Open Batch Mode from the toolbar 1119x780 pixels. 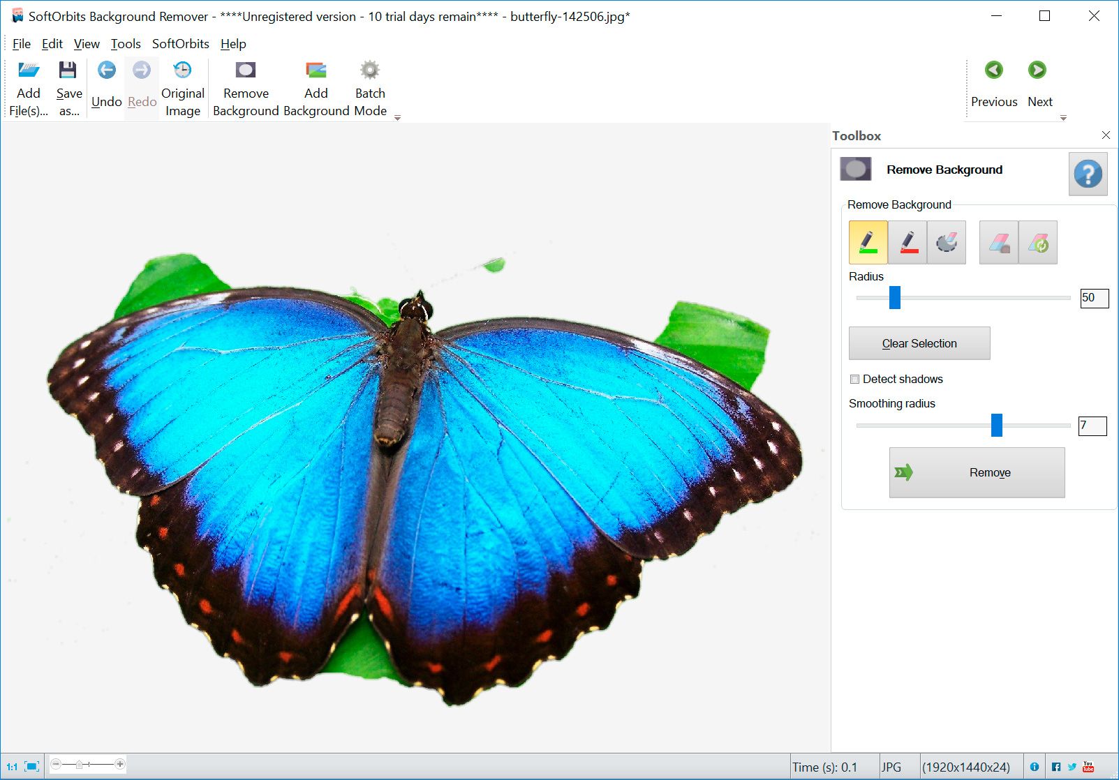coord(370,84)
